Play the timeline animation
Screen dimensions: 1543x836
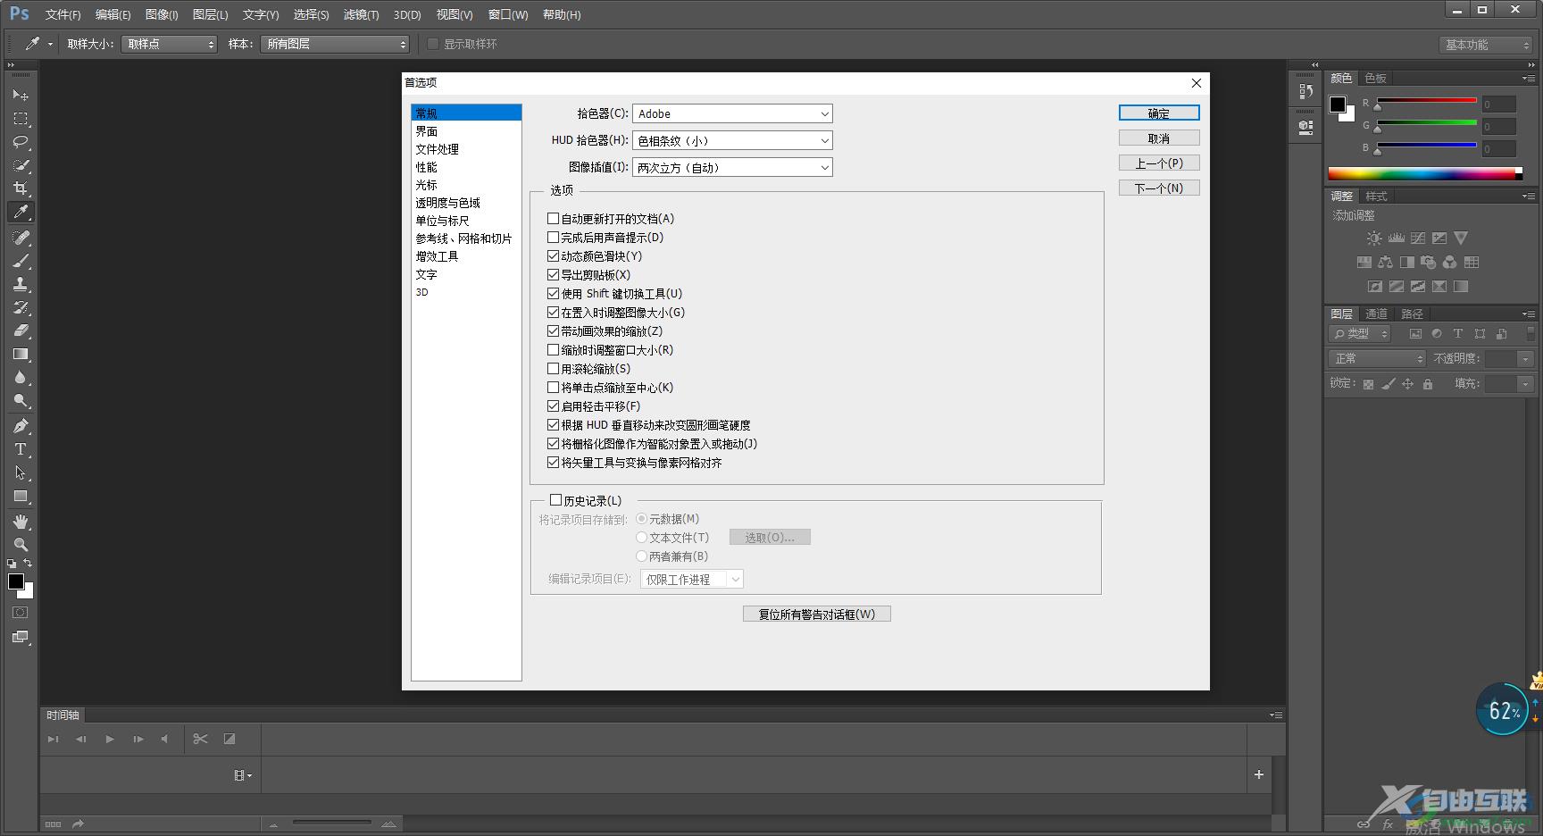point(110,739)
